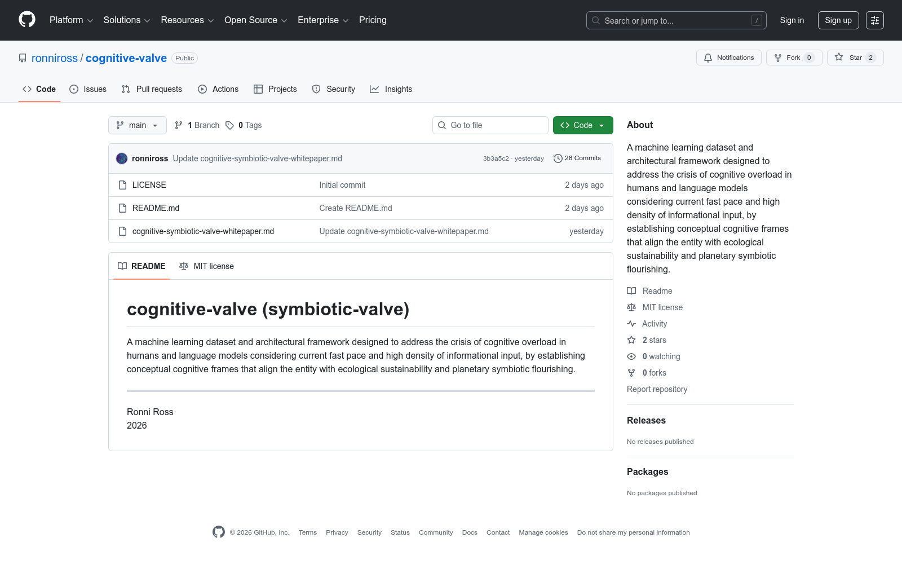Image resolution: width=902 pixels, height=564 pixels.
Task: Switch to the Security tab
Action: (x=334, y=89)
